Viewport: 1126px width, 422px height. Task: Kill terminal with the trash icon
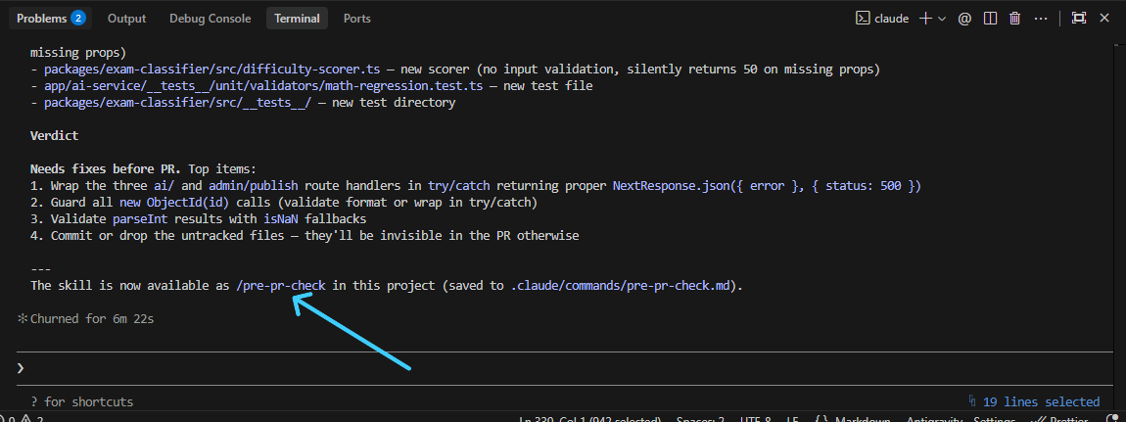point(1014,19)
